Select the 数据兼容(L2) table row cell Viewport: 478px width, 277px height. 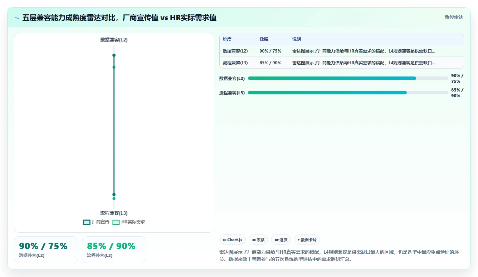click(x=235, y=51)
